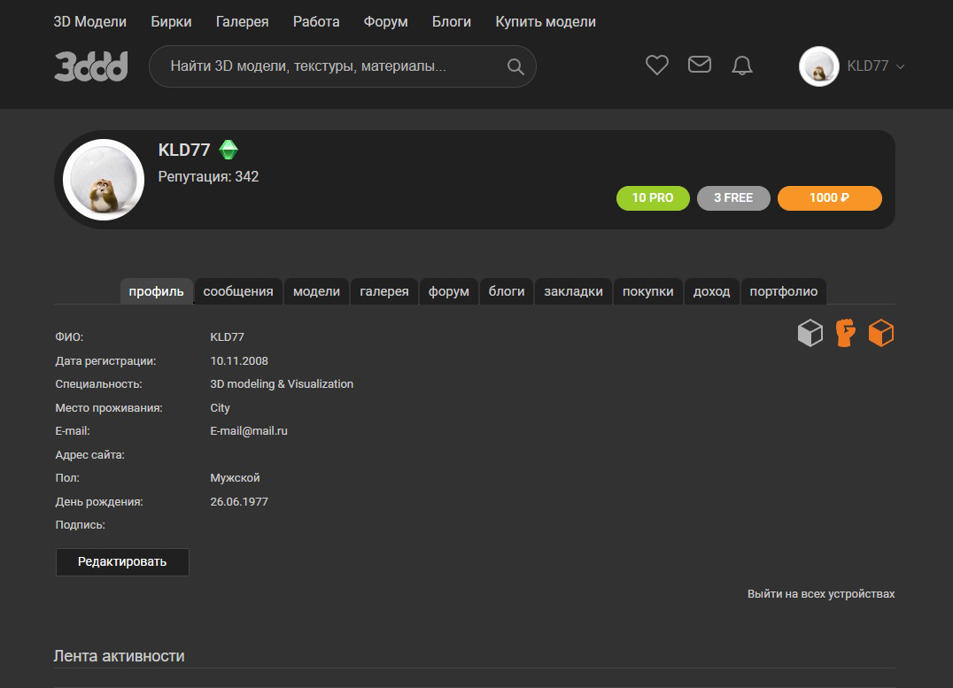Open the закладки tab
Viewport: 953px width, 688px height.
pos(573,291)
